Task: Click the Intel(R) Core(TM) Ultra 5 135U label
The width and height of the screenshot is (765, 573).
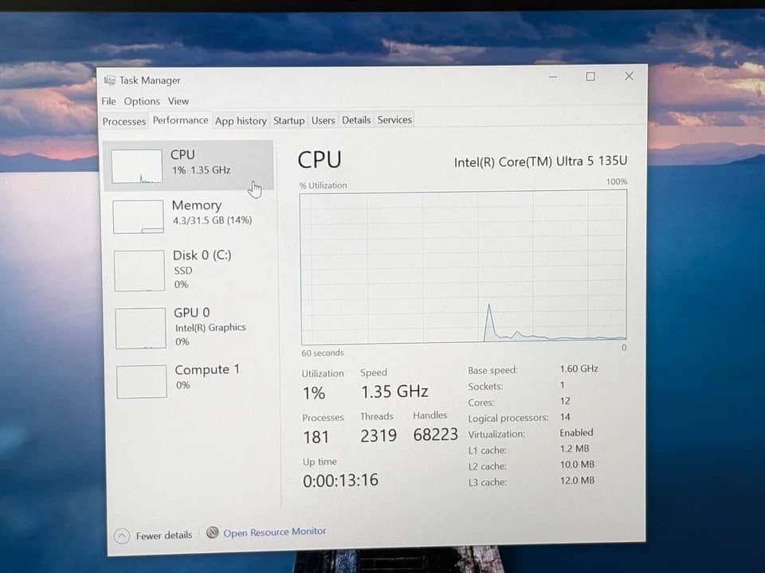Action: pyautogui.click(x=540, y=162)
